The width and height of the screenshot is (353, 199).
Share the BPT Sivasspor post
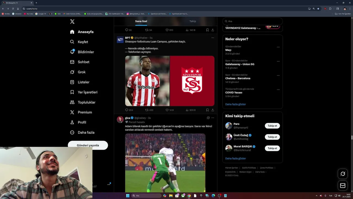click(213, 110)
